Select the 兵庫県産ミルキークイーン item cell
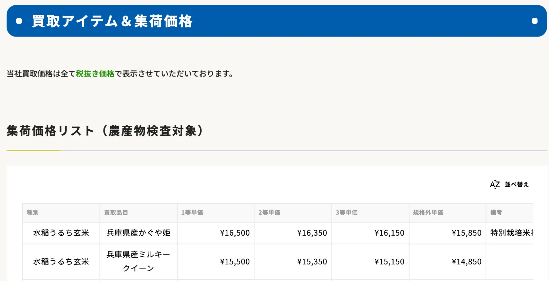 (138, 261)
